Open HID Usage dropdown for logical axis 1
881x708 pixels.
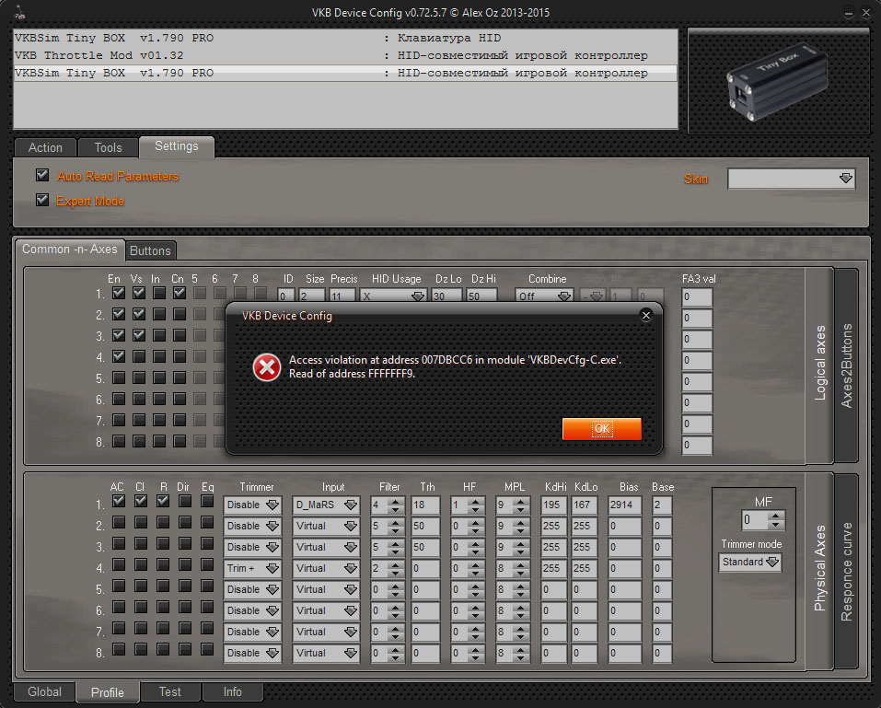[x=393, y=296]
